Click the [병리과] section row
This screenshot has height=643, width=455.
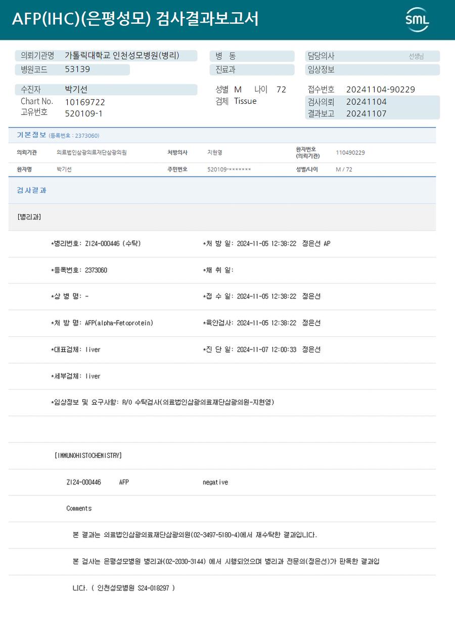pos(222,217)
